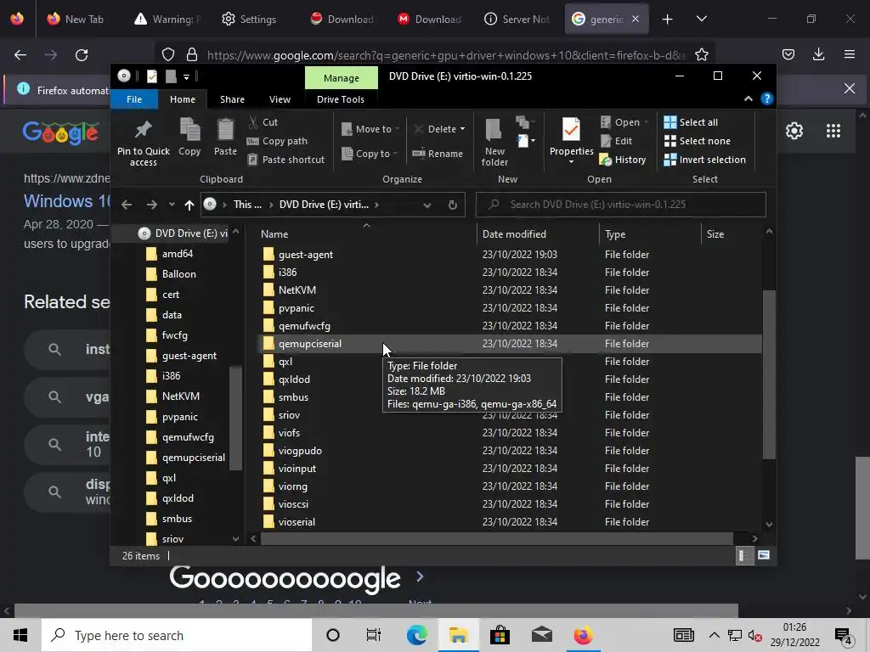The image size is (870, 652).
Task: Reload the Firefox page
Action: [x=82, y=55]
